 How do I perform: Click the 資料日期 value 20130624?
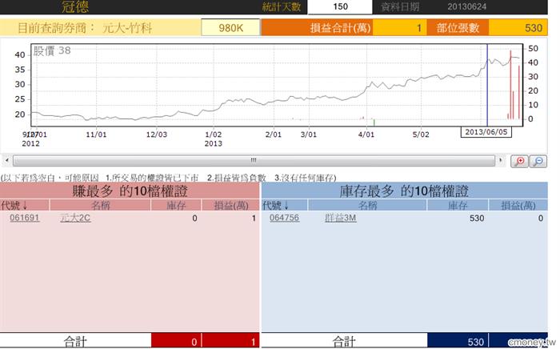click(x=466, y=6)
